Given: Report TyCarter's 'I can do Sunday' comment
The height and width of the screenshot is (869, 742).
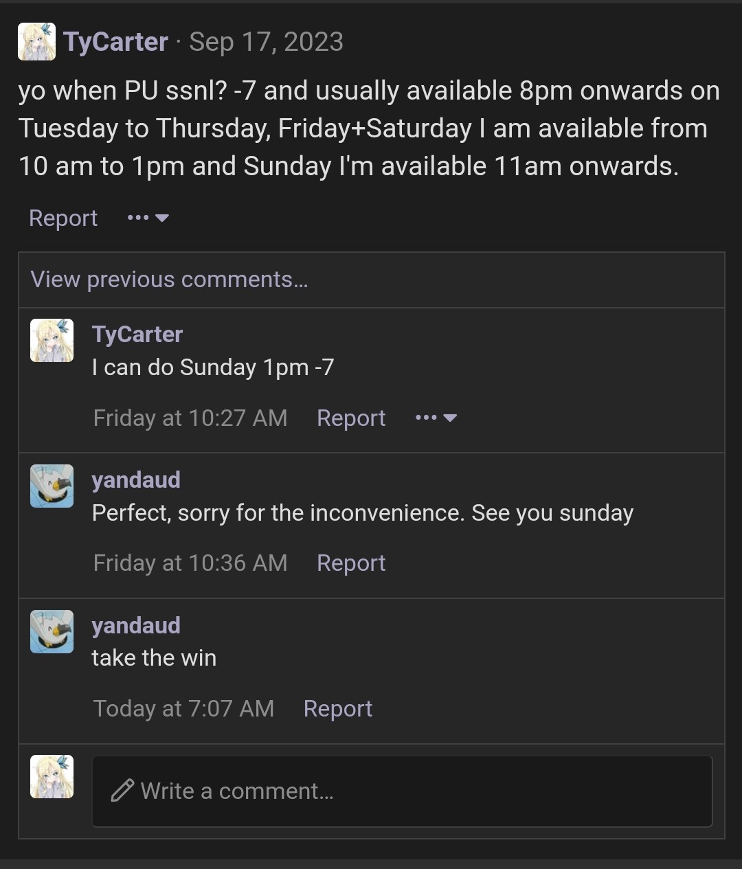Looking at the screenshot, I should pos(350,418).
